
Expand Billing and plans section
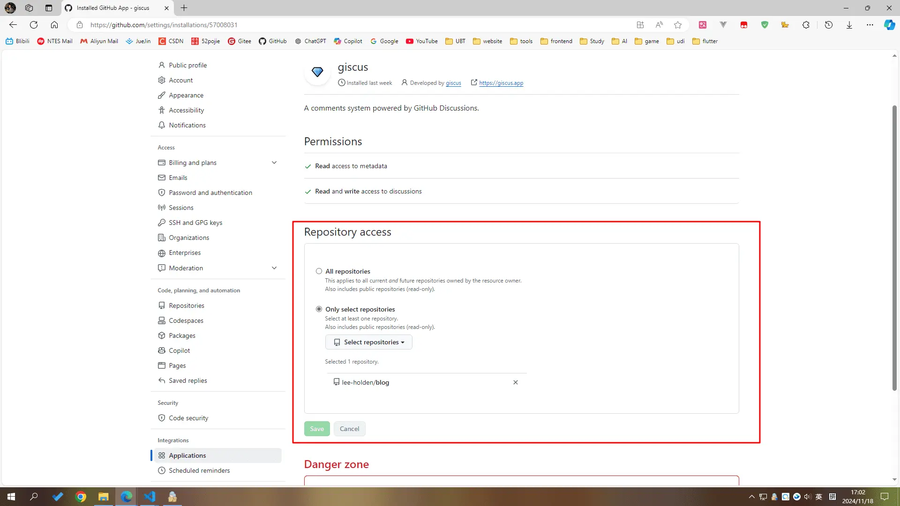[274, 163]
